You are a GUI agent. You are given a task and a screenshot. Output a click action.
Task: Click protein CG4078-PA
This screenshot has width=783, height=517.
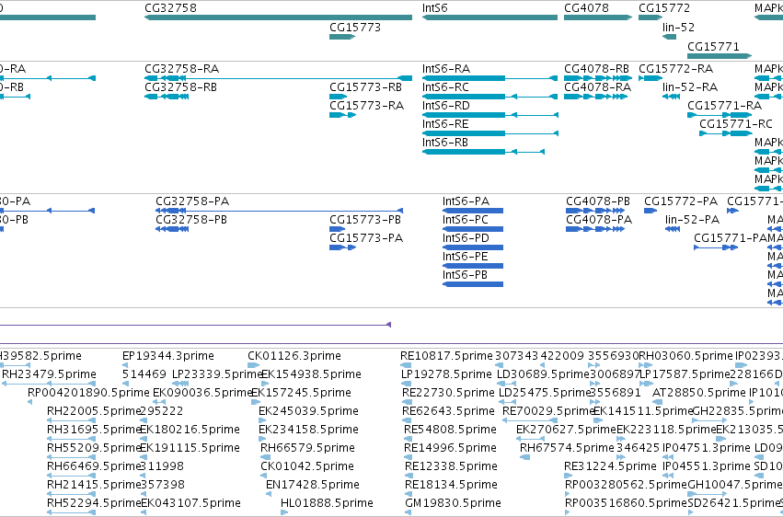point(599,220)
